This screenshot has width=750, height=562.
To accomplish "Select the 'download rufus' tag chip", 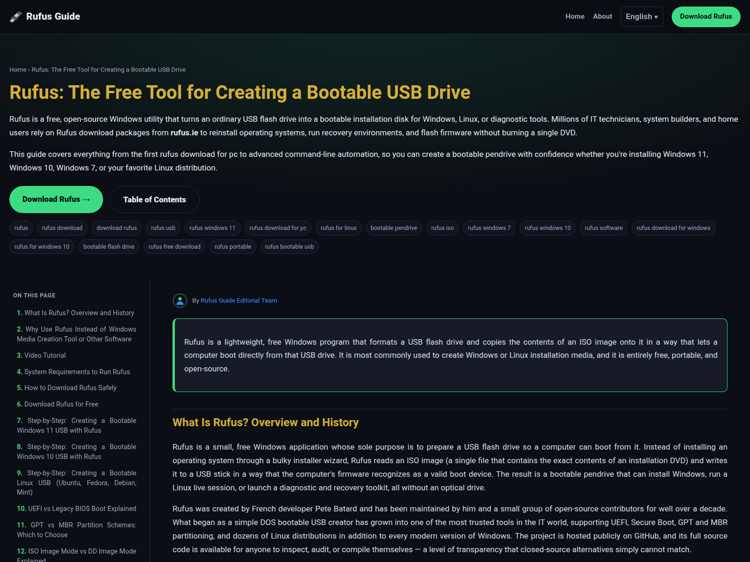I will point(117,228).
